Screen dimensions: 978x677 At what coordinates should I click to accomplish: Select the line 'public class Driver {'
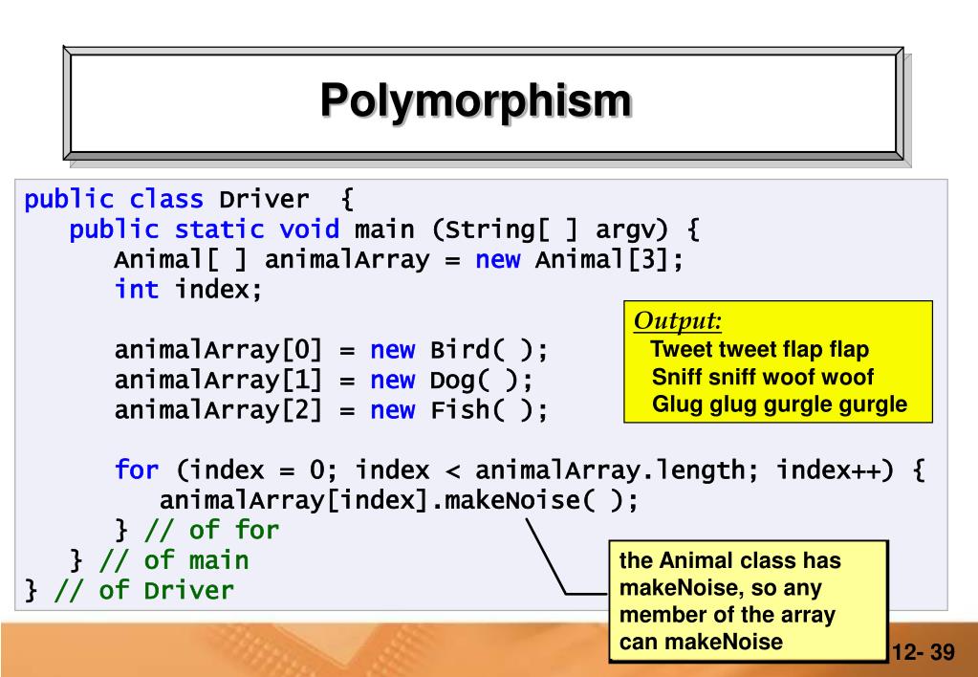point(189,200)
